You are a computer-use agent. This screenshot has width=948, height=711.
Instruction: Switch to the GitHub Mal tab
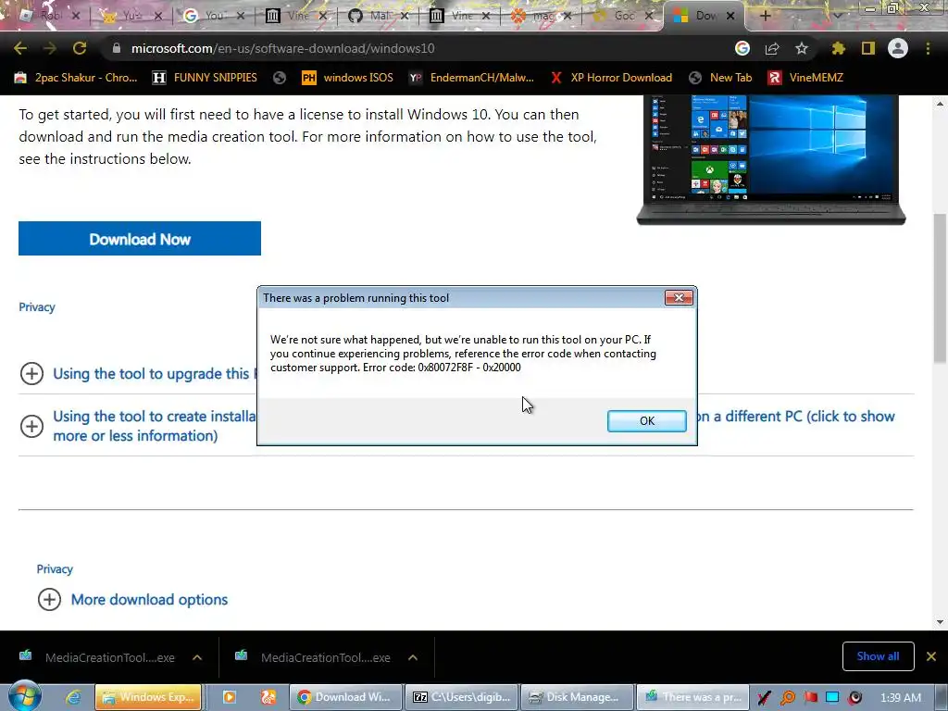379,16
